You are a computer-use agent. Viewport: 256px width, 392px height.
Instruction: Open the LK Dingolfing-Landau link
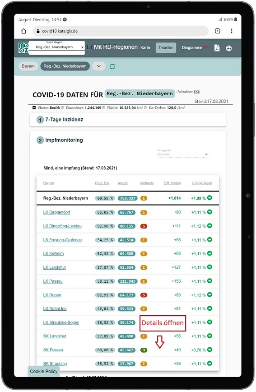coord(62,226)
